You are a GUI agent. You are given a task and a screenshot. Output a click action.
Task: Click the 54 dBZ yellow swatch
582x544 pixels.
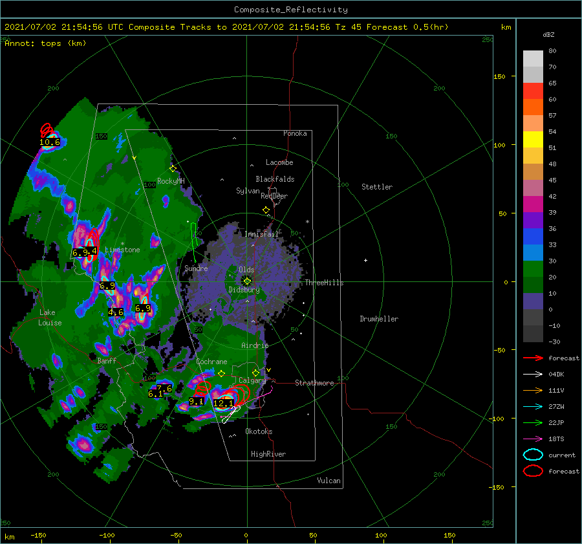533,139
